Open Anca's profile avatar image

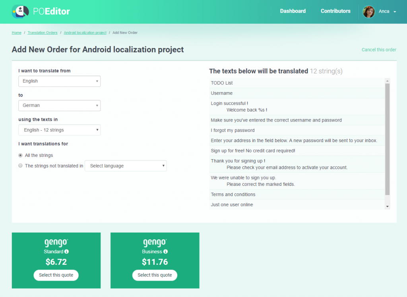coord(368,12)
